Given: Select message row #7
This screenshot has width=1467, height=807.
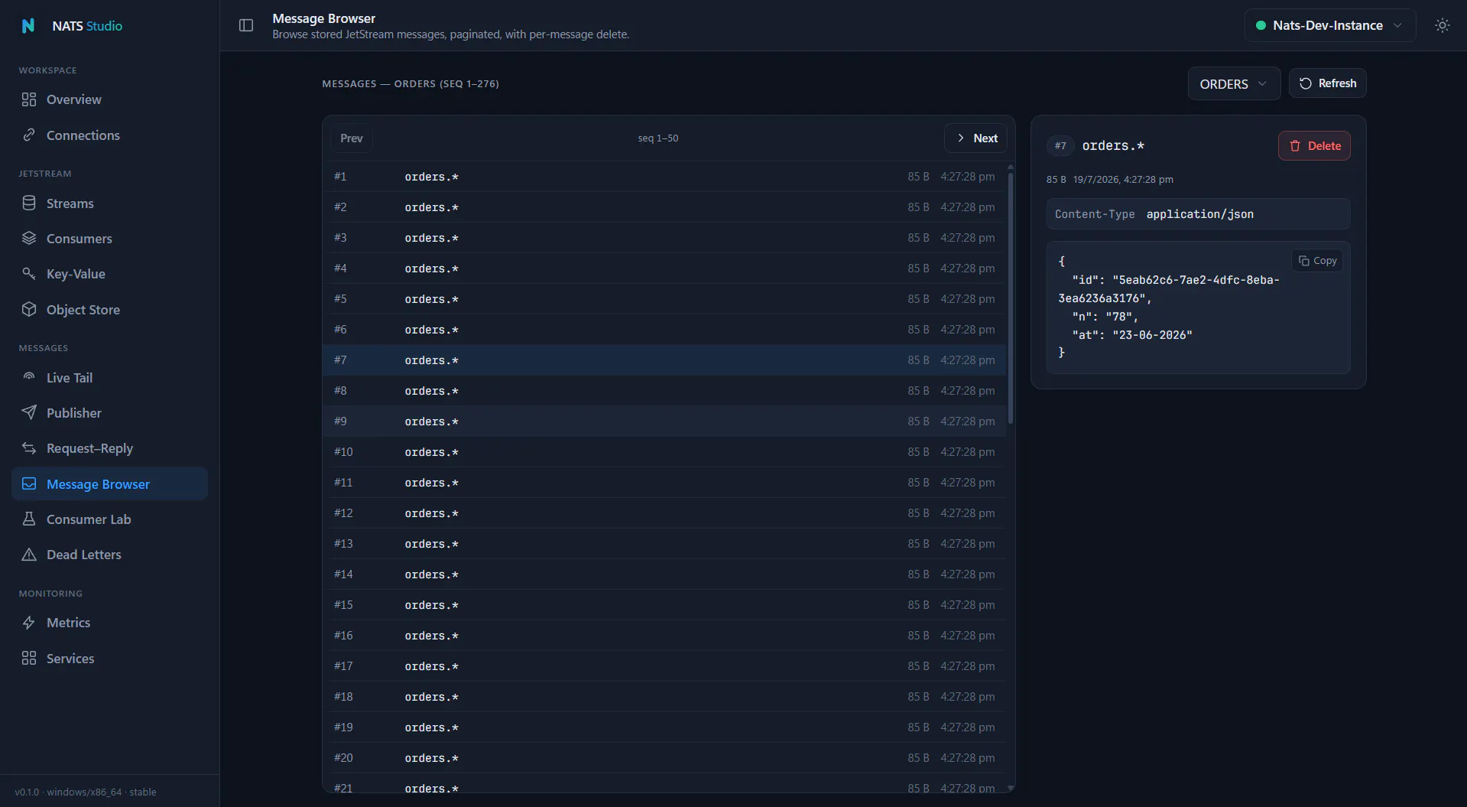Looking at the screenshot, I should click(x=664, y=360).
